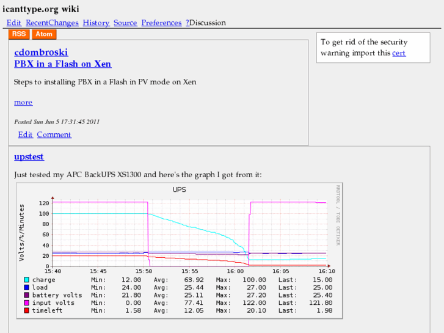
Task: Click the red timeleft legend swatch
Action: [x=27, y=310]
